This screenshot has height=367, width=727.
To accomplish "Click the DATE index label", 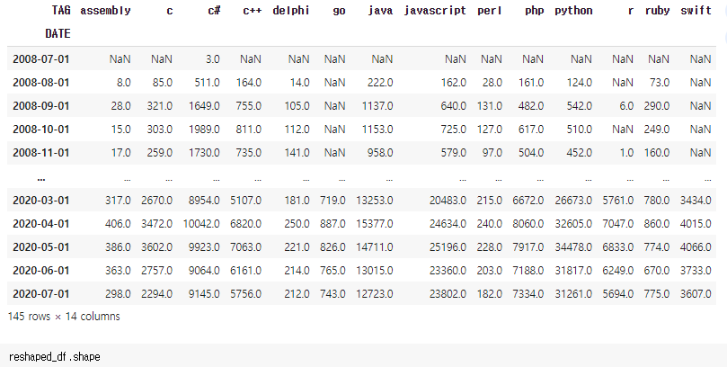I will tap(58, 33).
